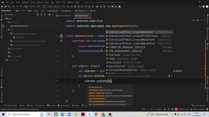Click the Open folder toolbar icon
Image resolution: width=209 pixels, height=117 pixels.
[2, 6]
